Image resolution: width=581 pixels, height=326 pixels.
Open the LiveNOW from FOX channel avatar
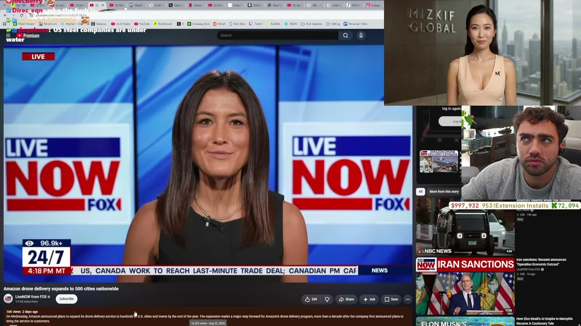pyautogui.click(x=8, y=299)
